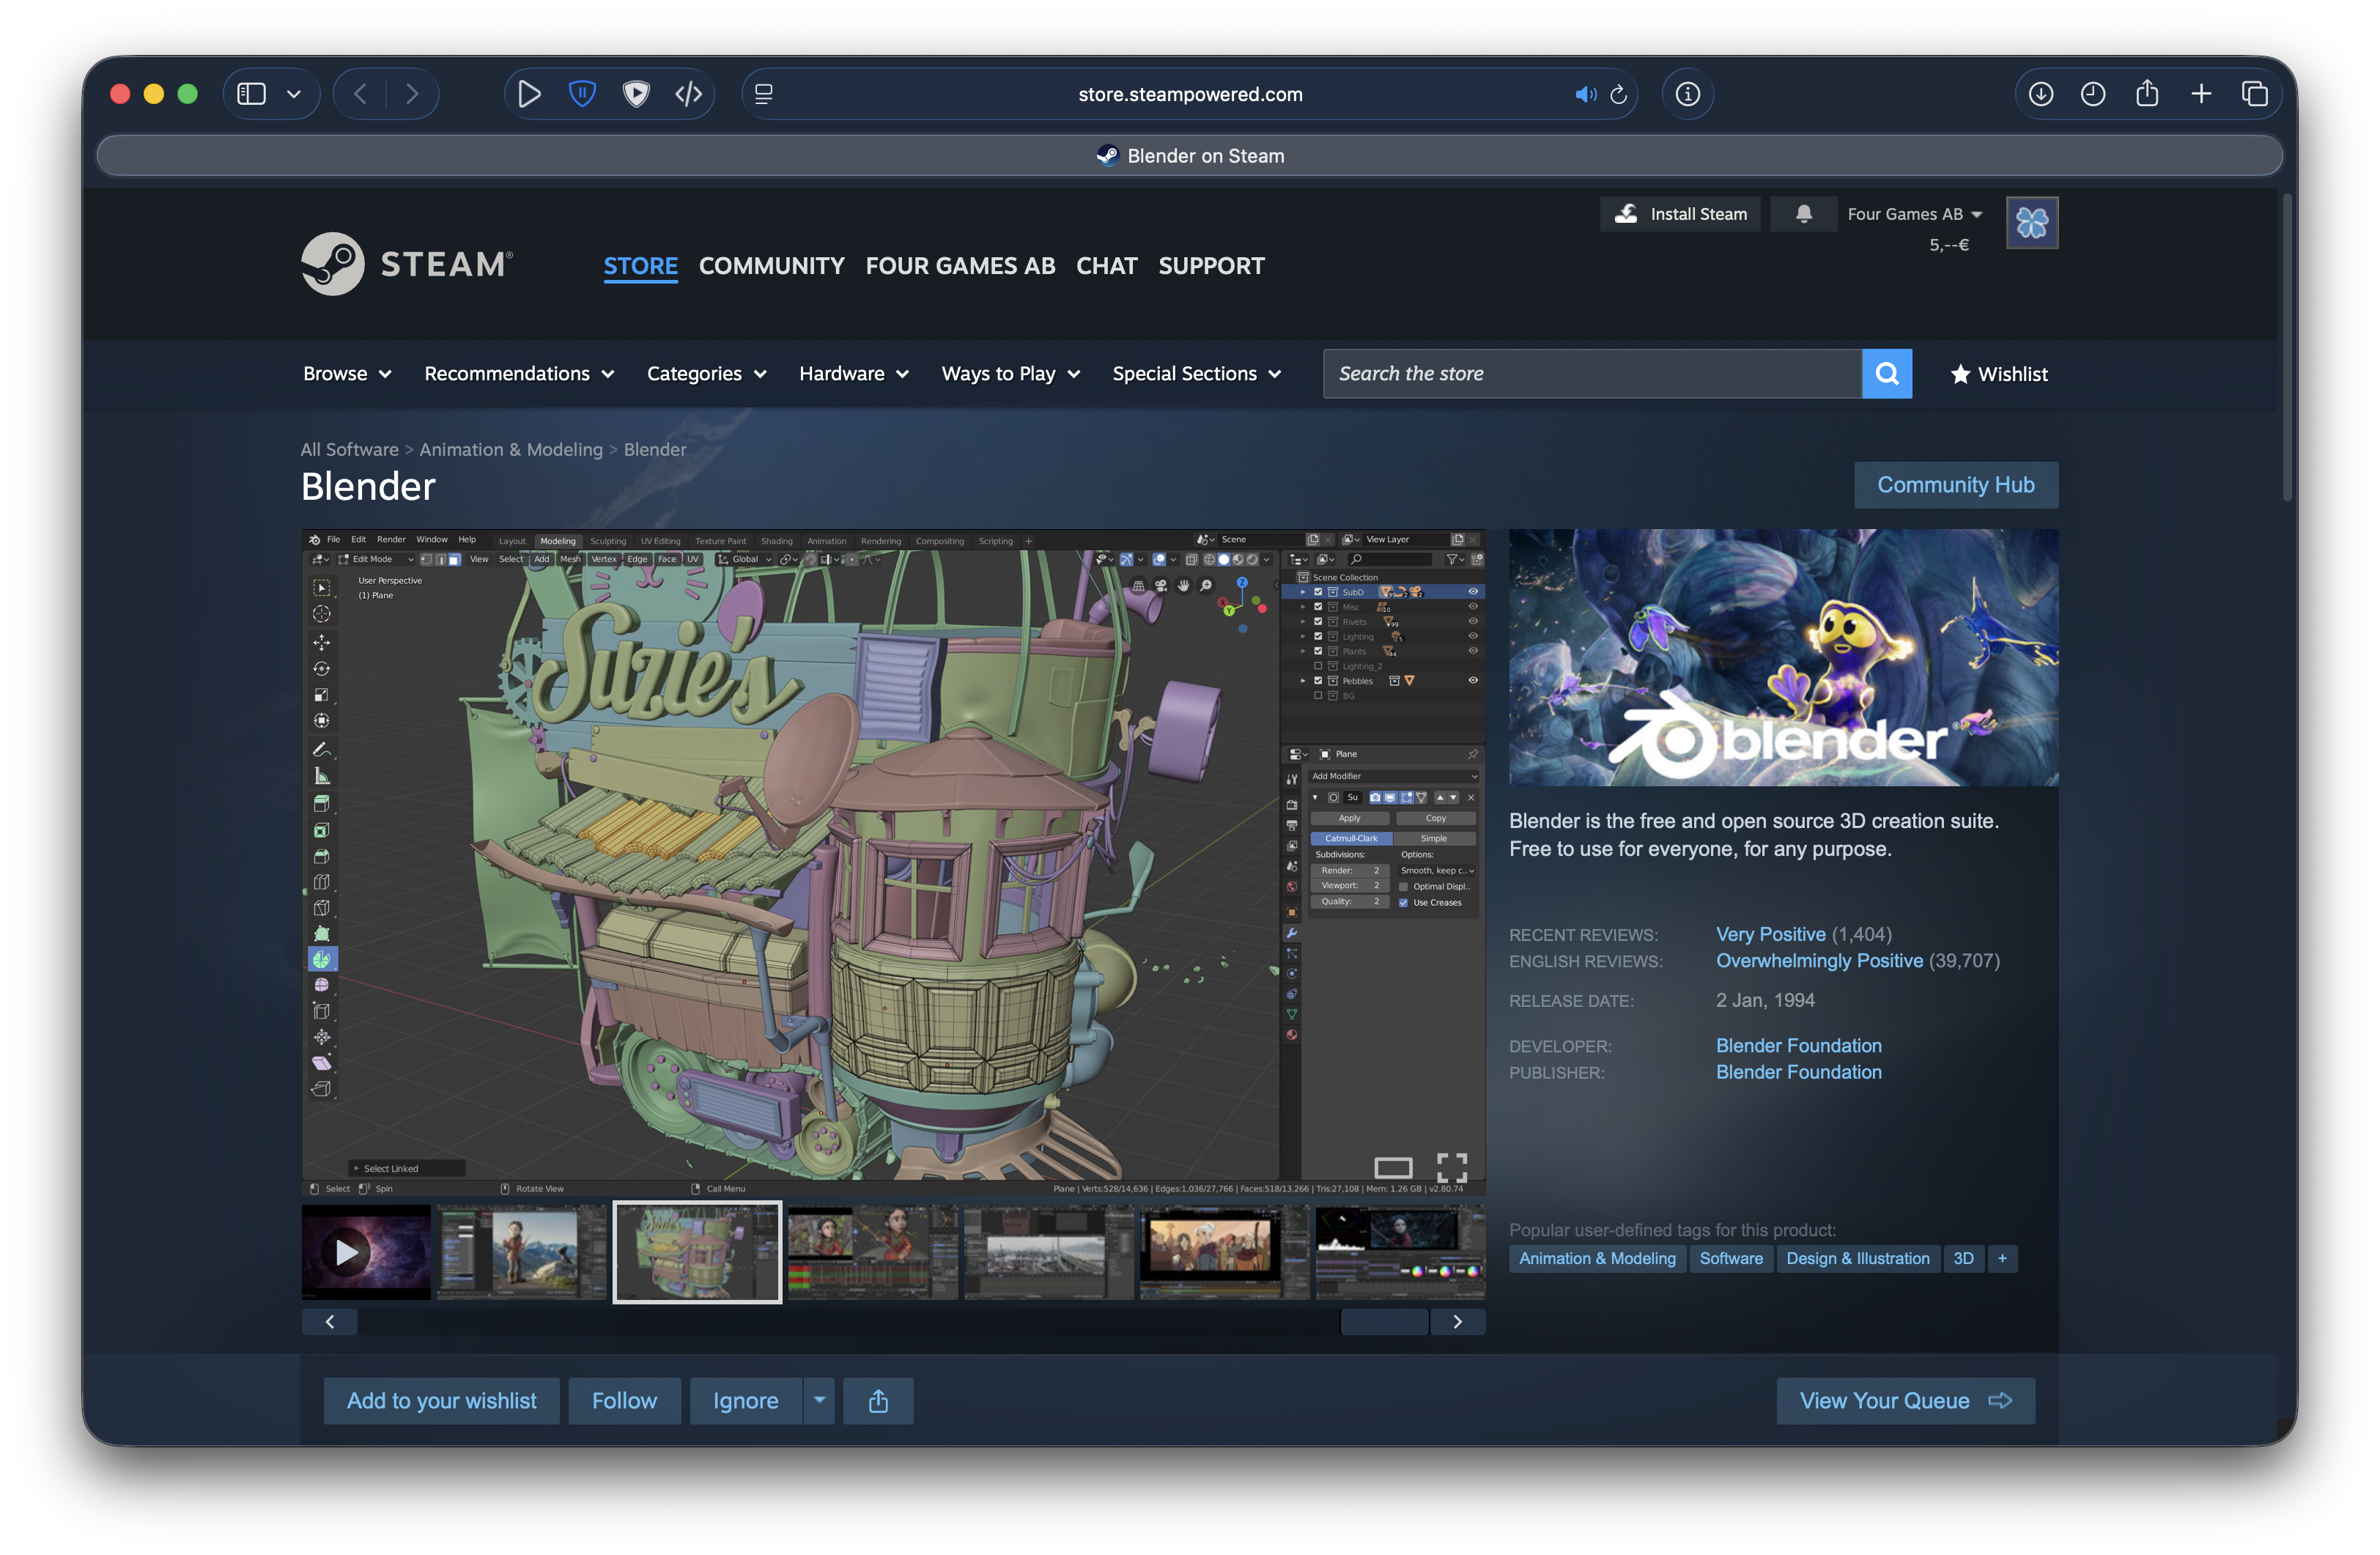Image resolution: width=2380 pixels, height=1555 pixels.
Task: Expand the Special Sections menu
Action: 1197,374
